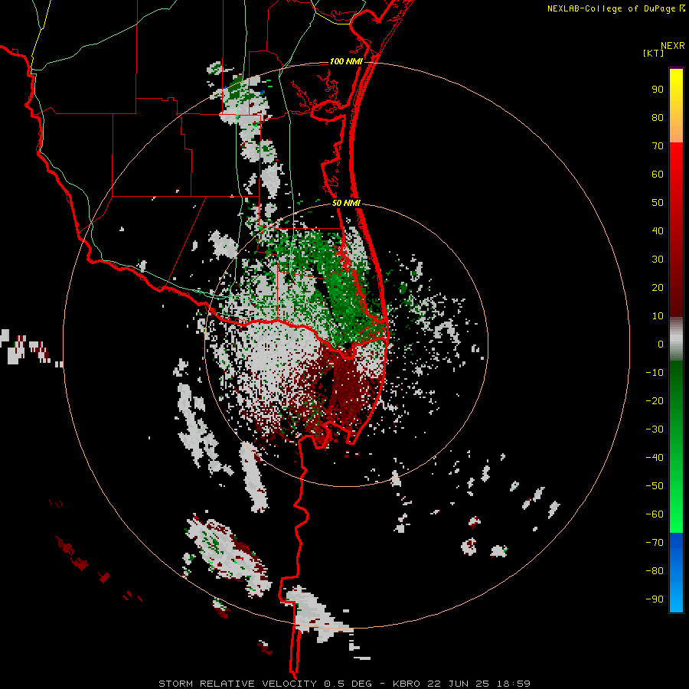689x689 pixels.
Task: Click the 20 knot scale label
Action: point(658,287)
